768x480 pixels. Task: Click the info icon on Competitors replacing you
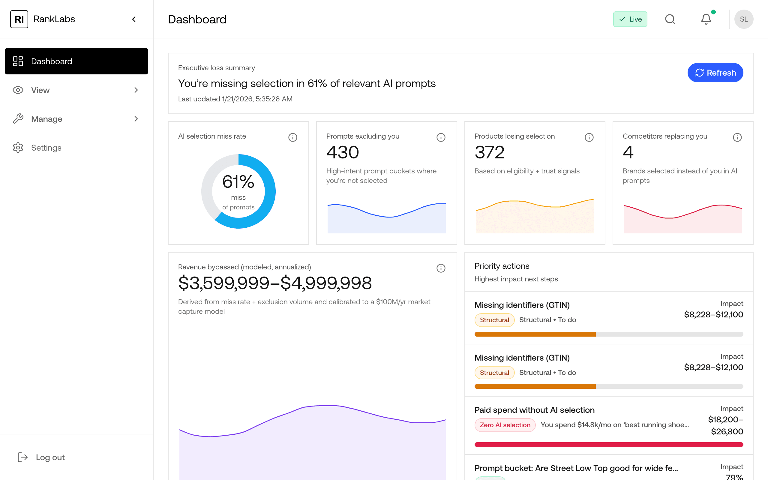click(x=737, y=137)
